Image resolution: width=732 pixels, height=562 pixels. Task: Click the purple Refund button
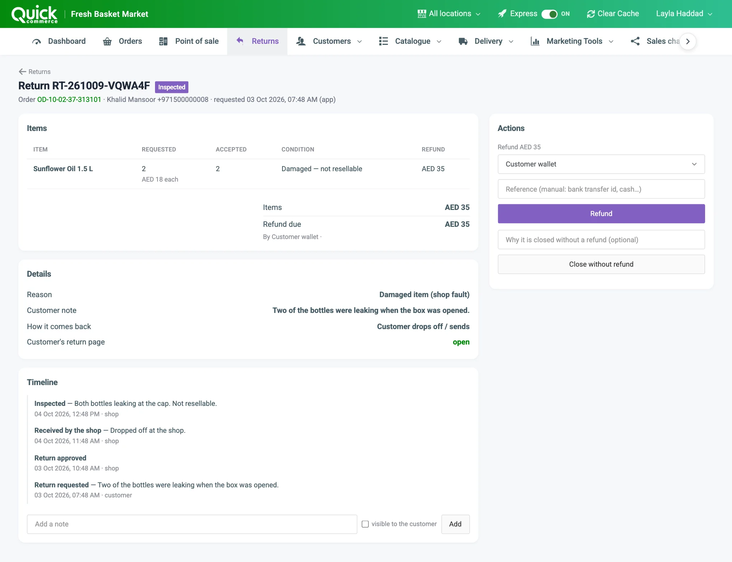point(601,214)
